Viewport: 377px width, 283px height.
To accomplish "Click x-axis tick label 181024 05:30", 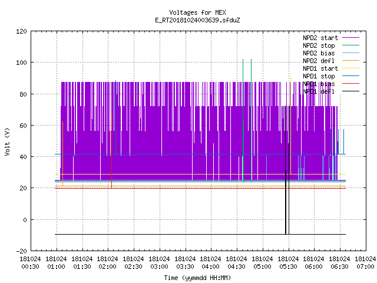I will click(x=289, y=263).
